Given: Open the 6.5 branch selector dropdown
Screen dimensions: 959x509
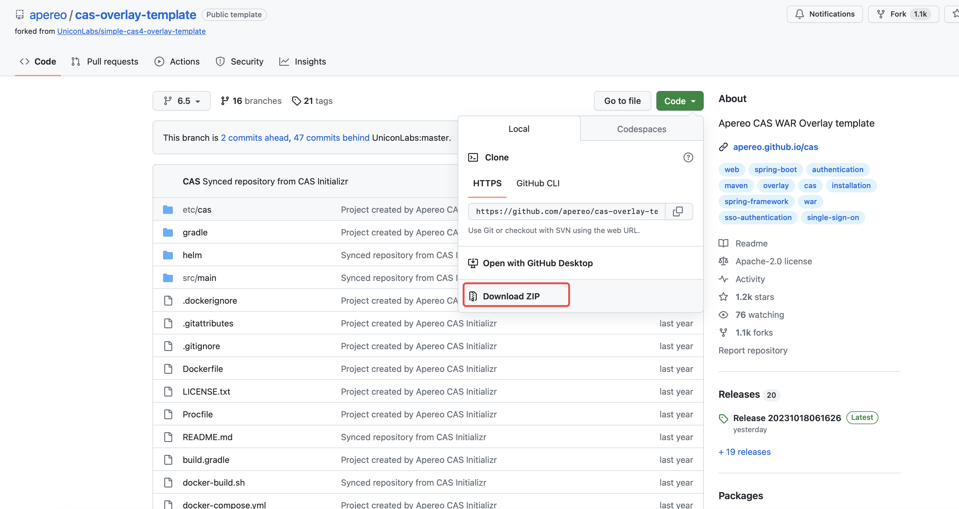Looking at the screenshot, I should [x=182, y=101].
